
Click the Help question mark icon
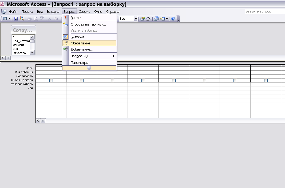[x=173, y=19]
